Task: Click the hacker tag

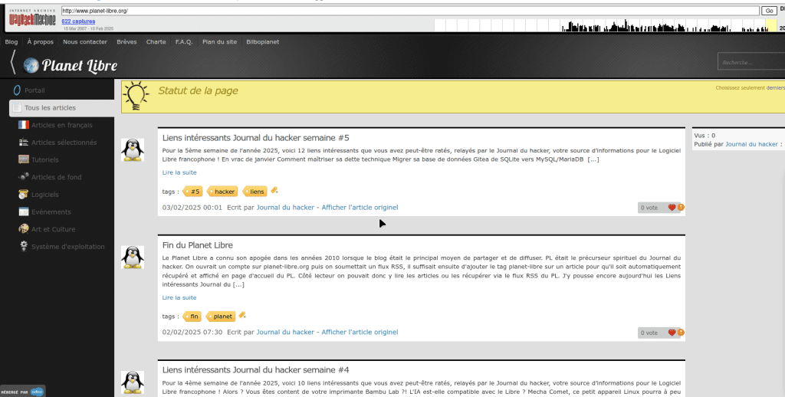Action: tap(223, 192)
